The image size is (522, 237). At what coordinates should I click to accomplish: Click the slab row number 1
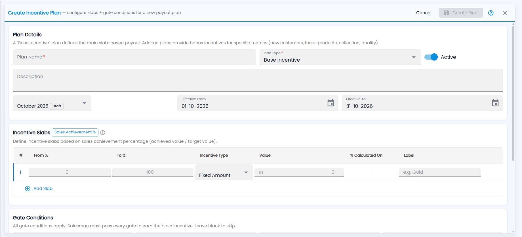[20, 172]
